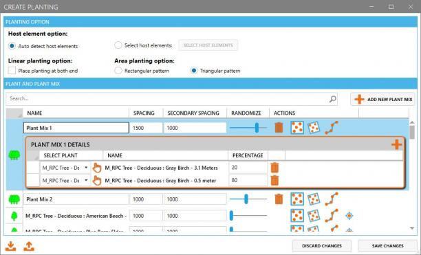The height and width of the screenshot is (255, 421).
Task: Click the import download arrow icon
Action: (x=11, y=246)
